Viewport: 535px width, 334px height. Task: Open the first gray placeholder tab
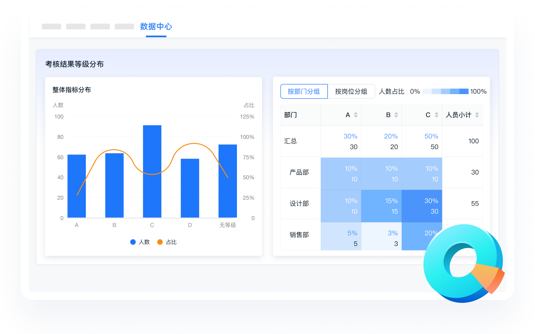[x=52, y=27]
